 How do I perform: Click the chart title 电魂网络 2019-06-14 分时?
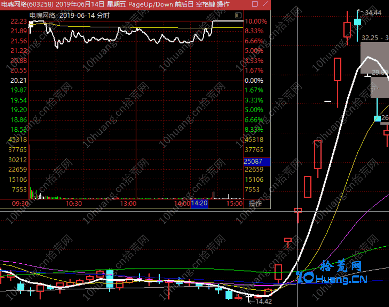69,16
